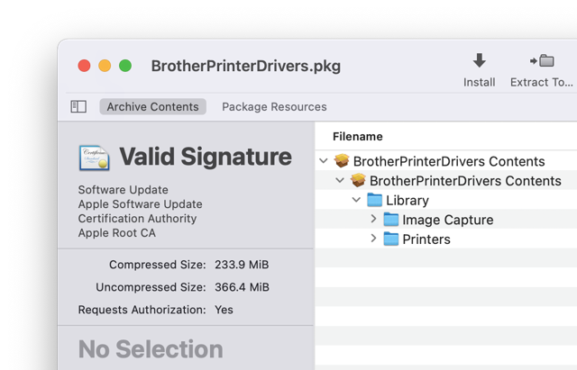
Task: Click the 'Apple Root CA' line
Action: pyautogui.click(x=116, y=232)
